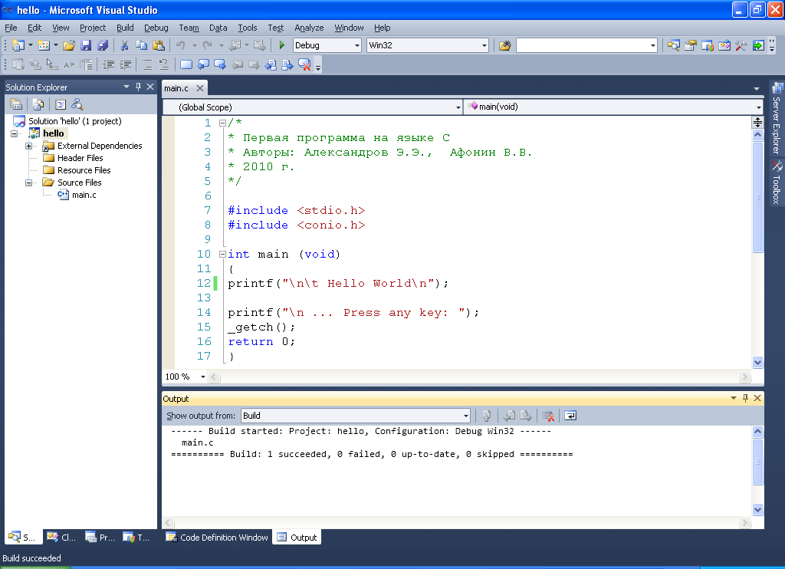Viewport: 785px width, 569px height.
Task: Comment out the selected lines icon
Action: (146, 64)
